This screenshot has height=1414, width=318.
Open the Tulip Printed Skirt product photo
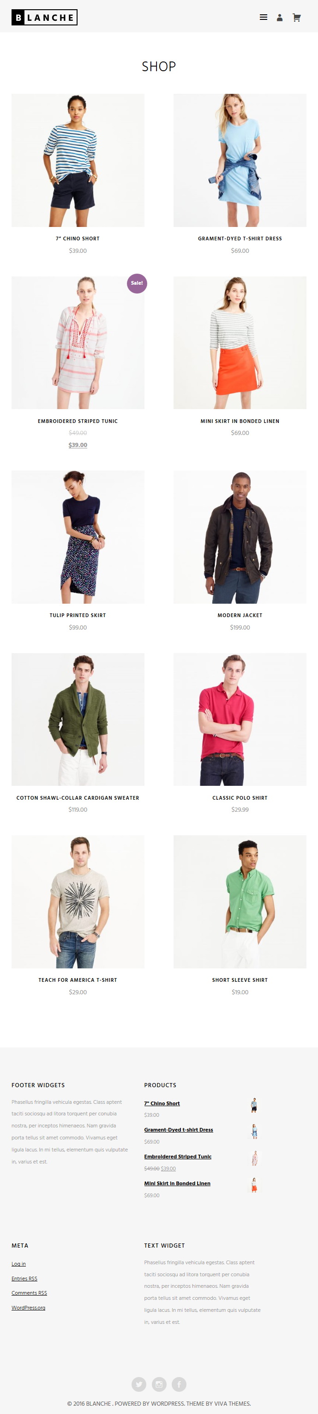pyautogui.click(x=78, y=537)
